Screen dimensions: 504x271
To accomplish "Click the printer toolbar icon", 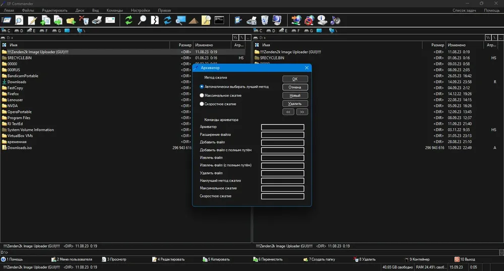I will coord(97,20).
